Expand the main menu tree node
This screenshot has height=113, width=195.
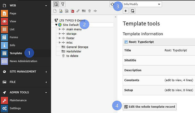tap(60, 29)
